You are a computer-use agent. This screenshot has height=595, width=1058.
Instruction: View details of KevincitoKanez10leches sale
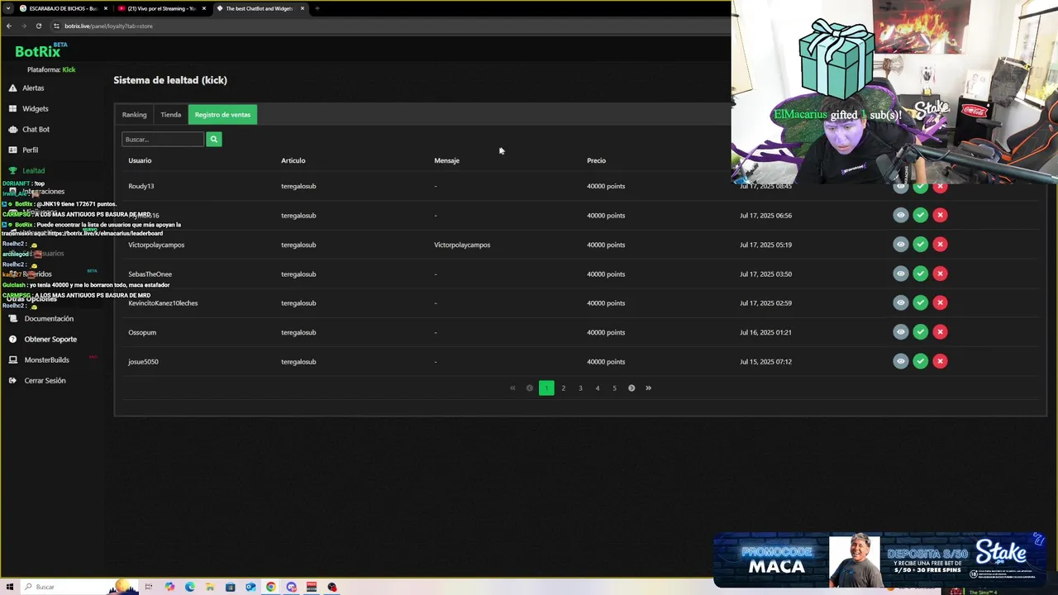[x=900, y=302]
